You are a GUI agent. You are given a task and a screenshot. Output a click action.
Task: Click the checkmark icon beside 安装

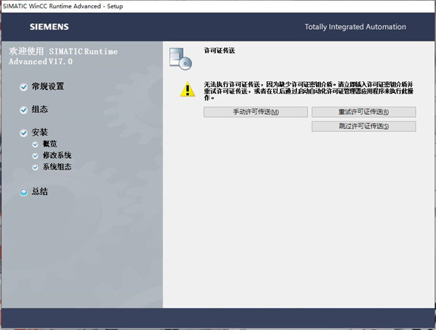pos(24,133)
